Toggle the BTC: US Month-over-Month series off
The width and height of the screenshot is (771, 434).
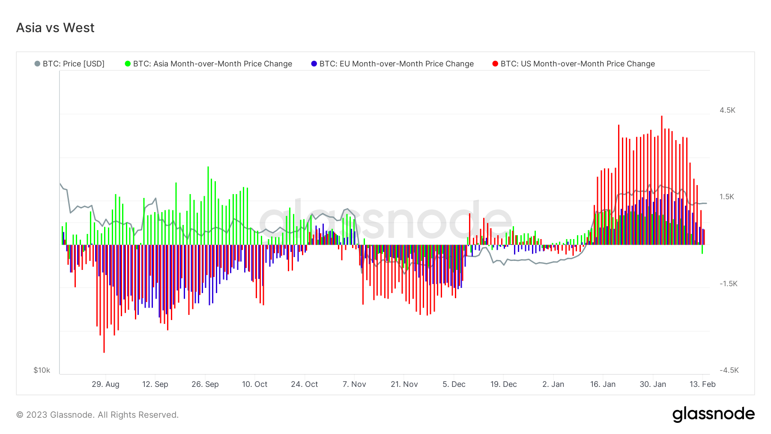click(577, 63)
